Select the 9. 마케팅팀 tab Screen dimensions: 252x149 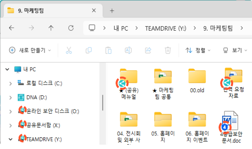point(53,11)
